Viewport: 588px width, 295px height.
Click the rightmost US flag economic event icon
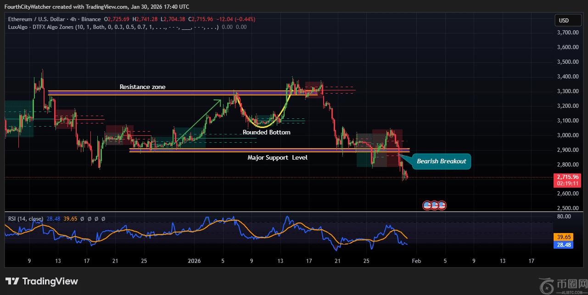point(442,206)
